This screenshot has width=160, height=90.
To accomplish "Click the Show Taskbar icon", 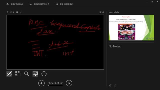I will pos(8,4).
